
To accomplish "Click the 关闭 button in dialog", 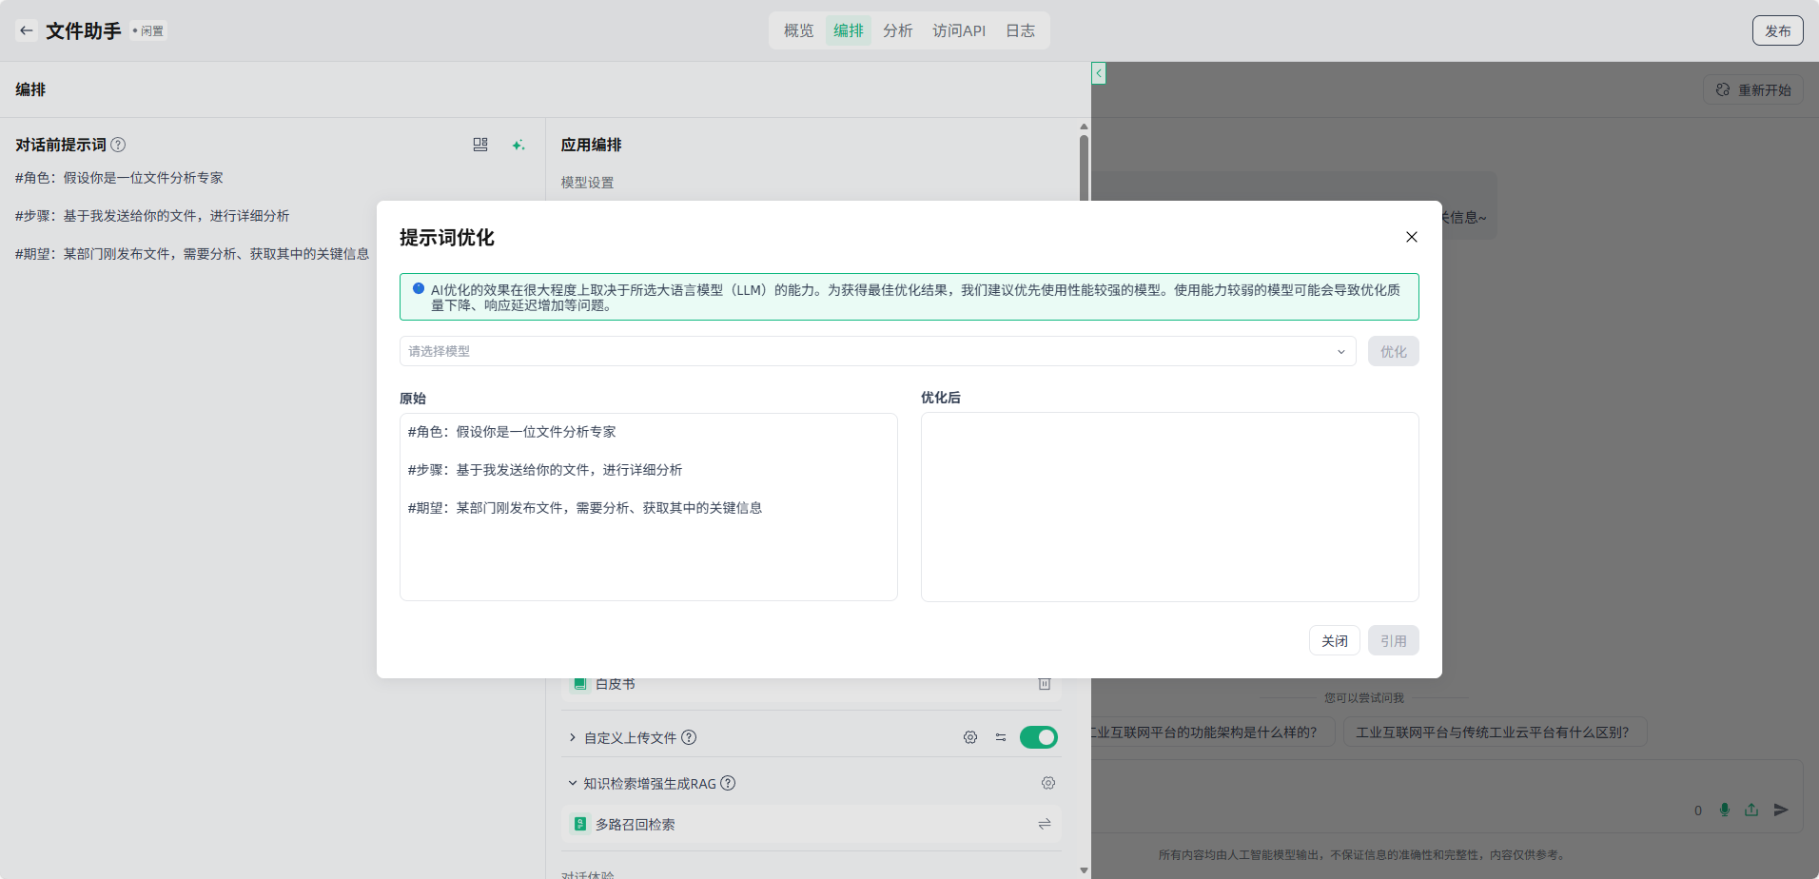I will pos(1334,640).
